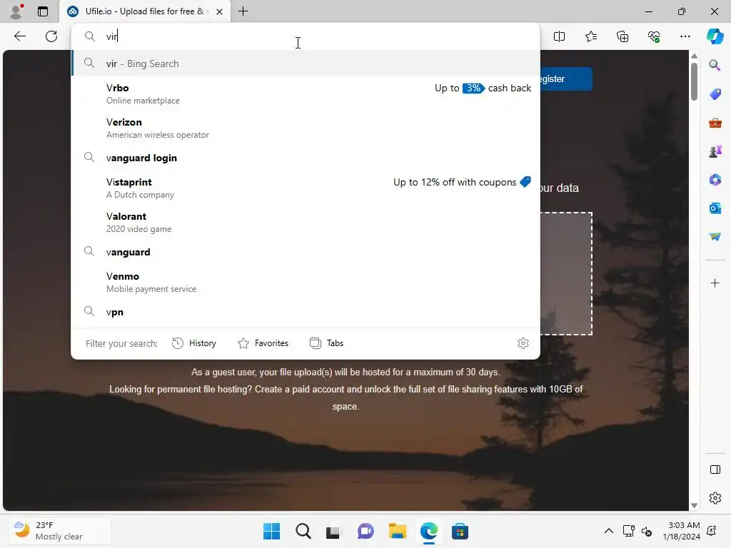Open a new browser tab
The height and width of the screenshot is (548, 731).
243,11
